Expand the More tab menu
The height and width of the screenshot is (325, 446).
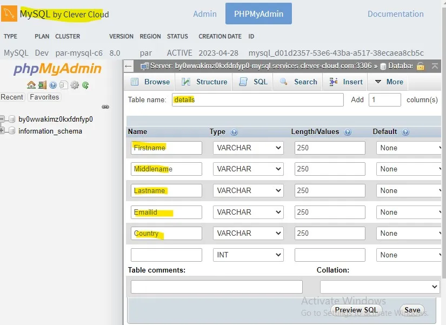[389, 82]
